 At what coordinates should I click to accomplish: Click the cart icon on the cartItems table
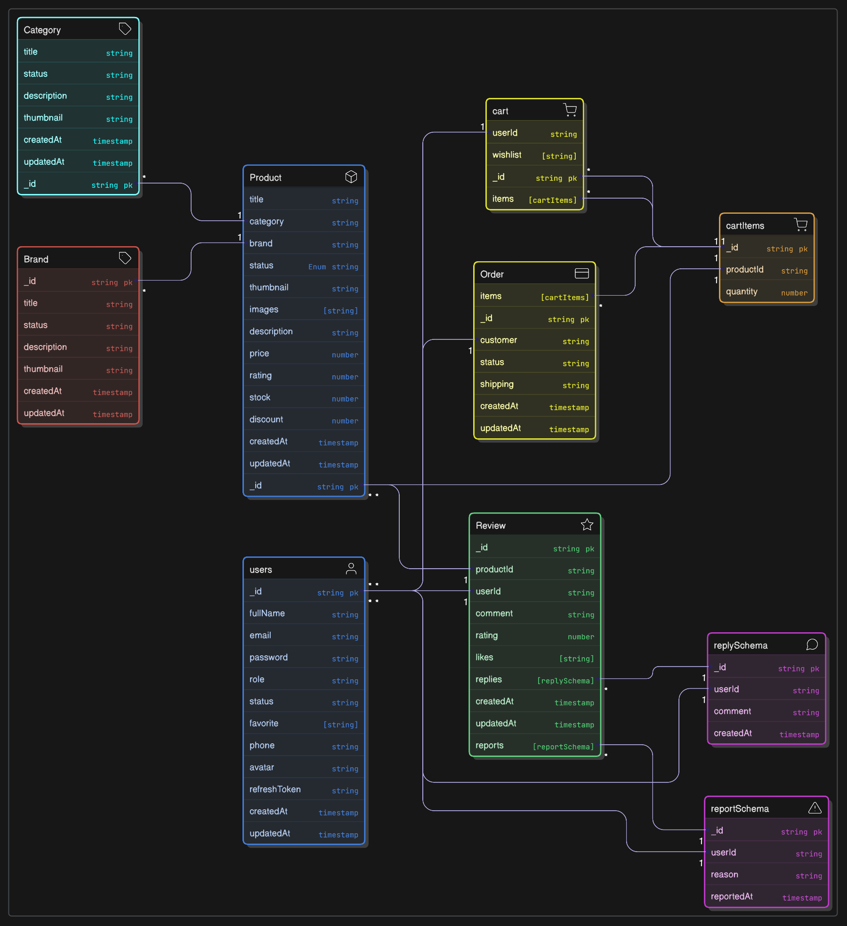802,225
